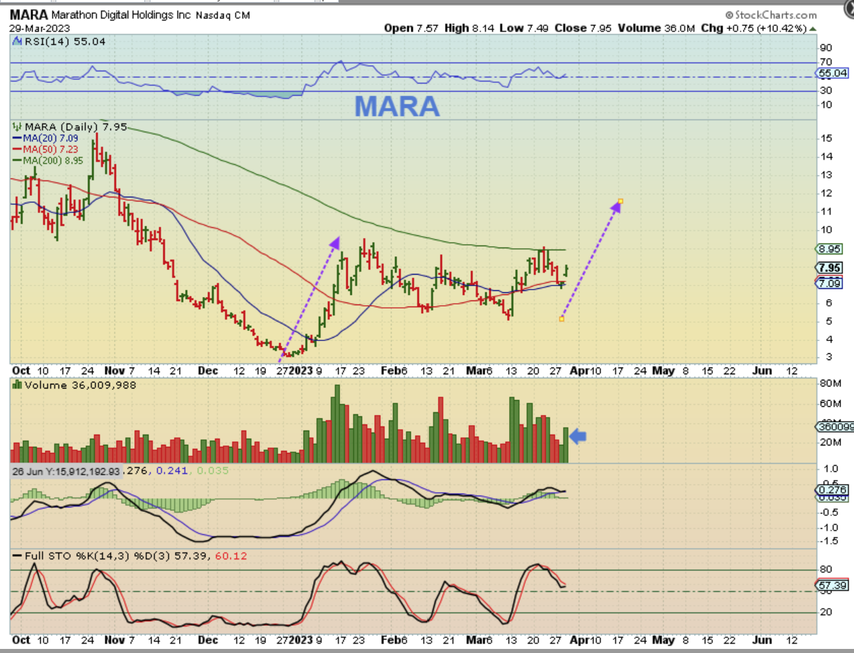
Task: Click the Low 7.49 quote value
Action: [524, 28]
